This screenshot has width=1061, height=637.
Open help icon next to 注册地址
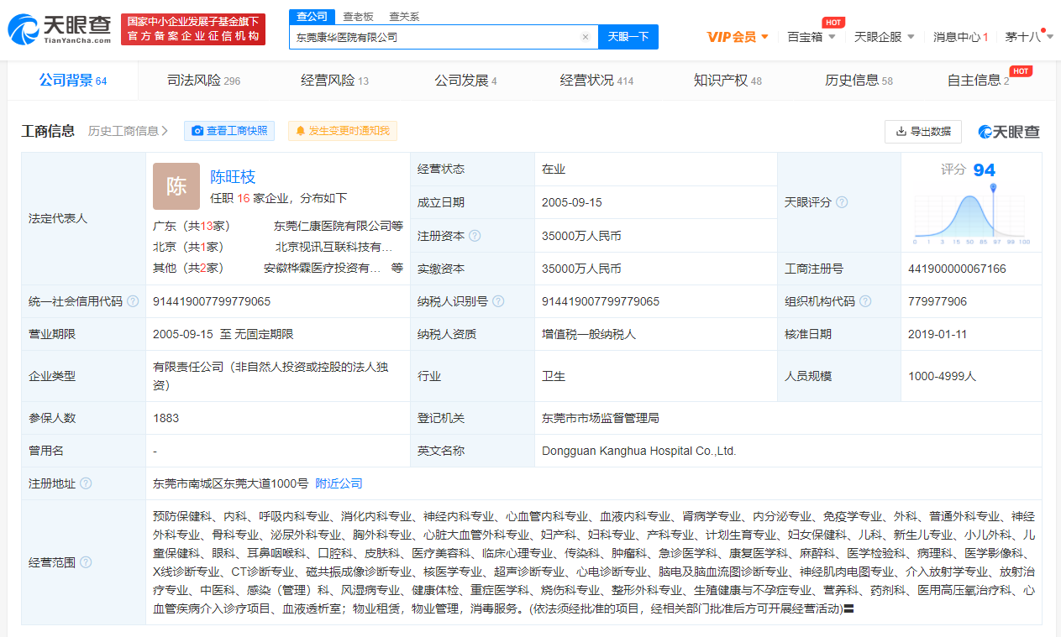(x=86, y=483)
